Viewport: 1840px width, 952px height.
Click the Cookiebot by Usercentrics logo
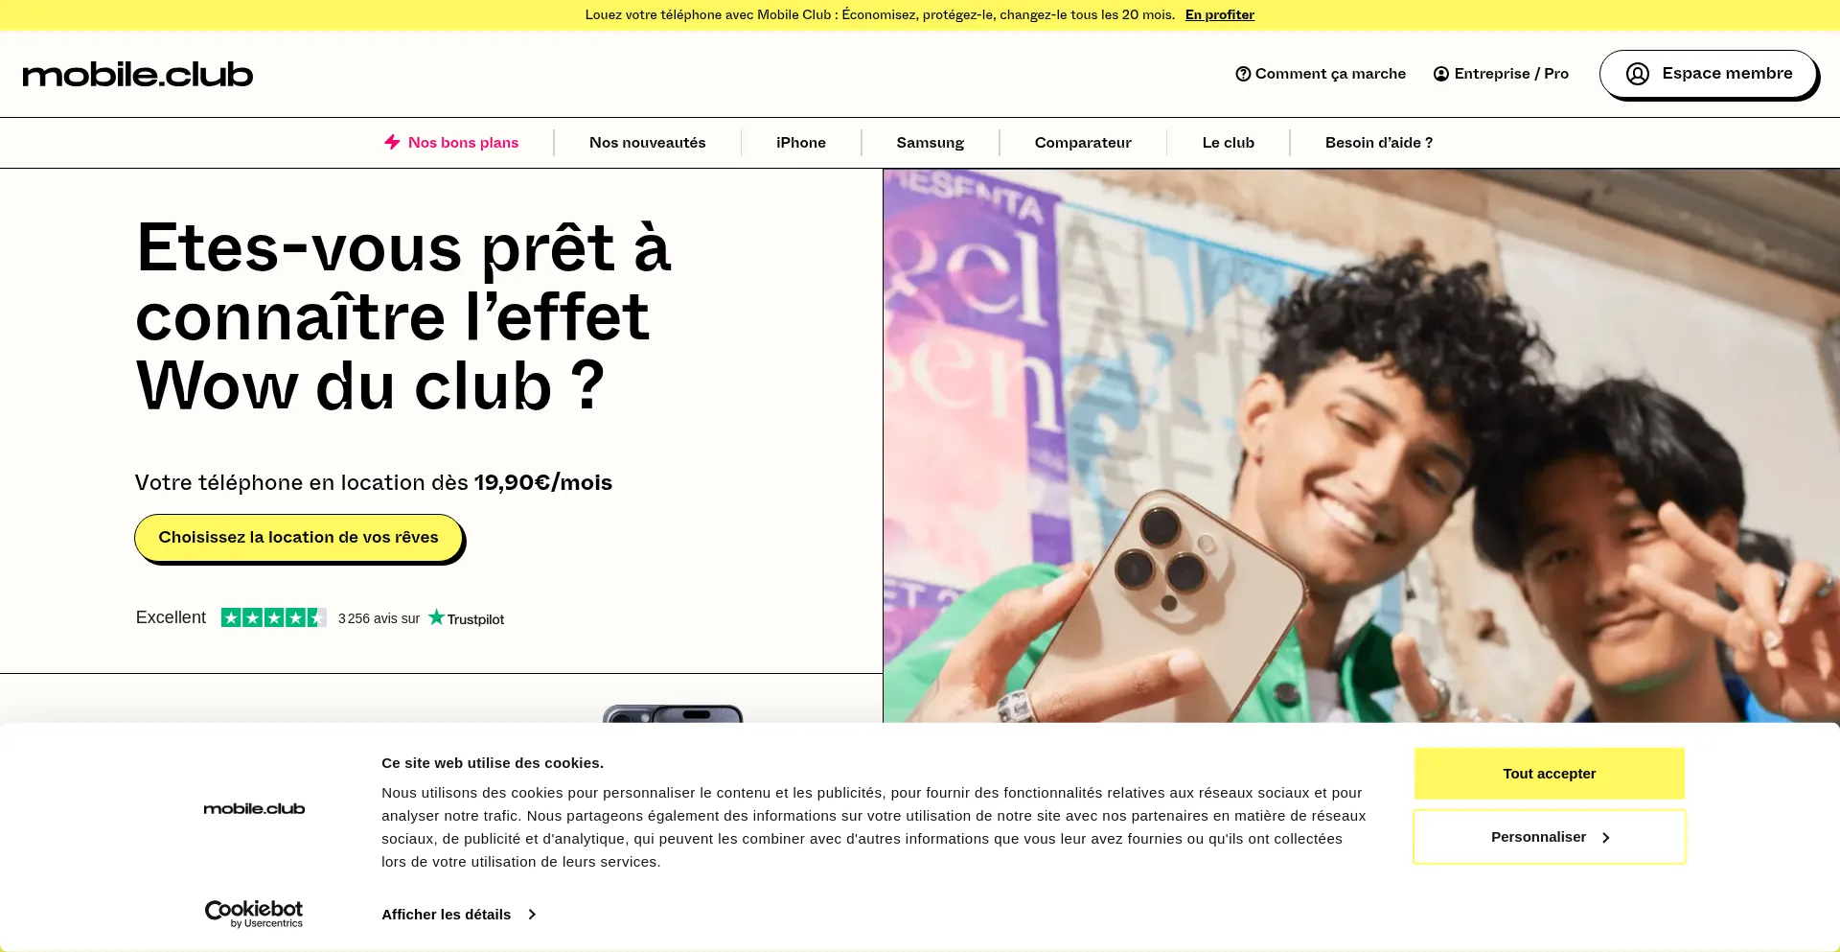pos(254,914)
